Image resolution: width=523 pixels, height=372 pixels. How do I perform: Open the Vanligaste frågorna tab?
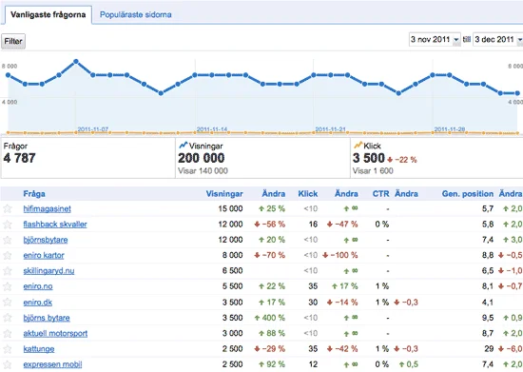(x=48, y=14)
